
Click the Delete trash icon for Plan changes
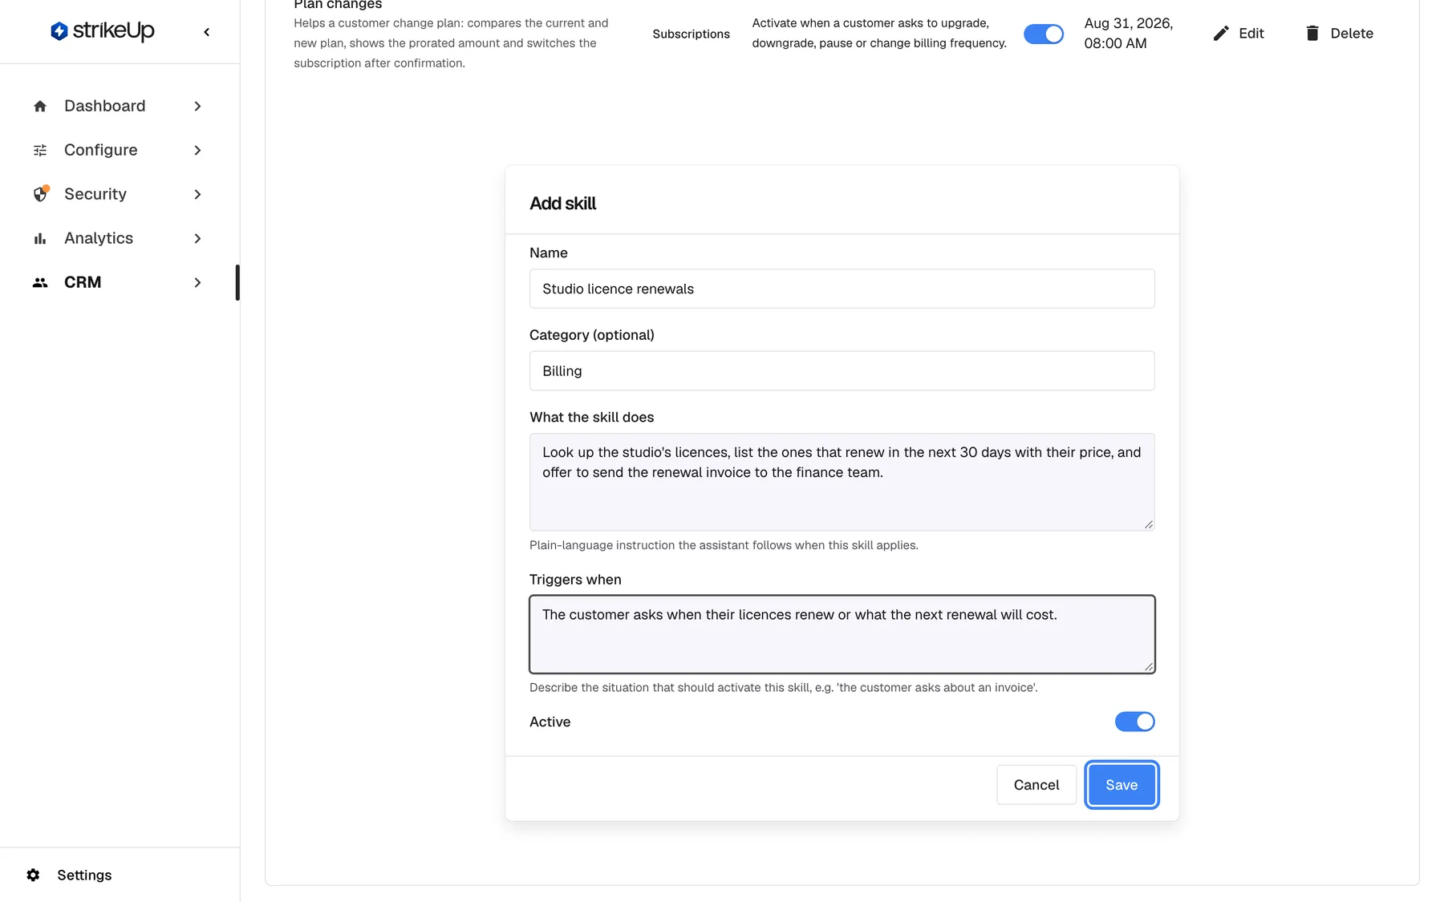[x=1312, y=33]
